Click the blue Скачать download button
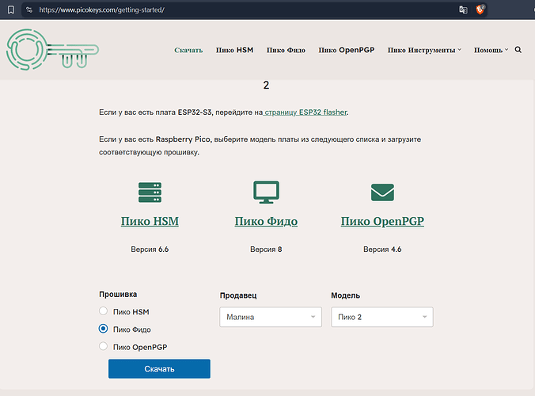This screenshot has height=396, width=535. click(159, 369)
